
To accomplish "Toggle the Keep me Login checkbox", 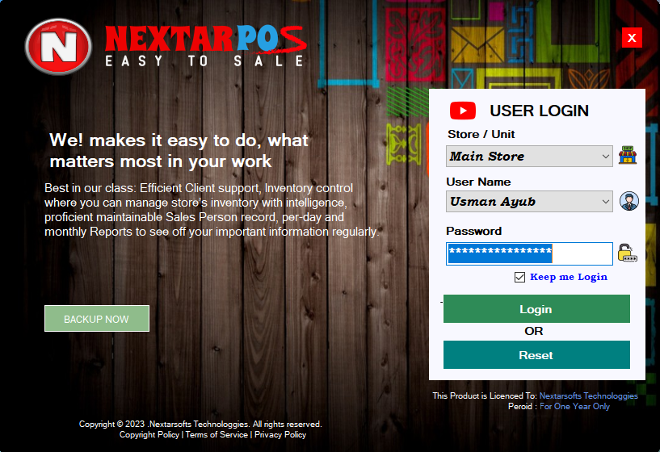I will click(519, 277).
